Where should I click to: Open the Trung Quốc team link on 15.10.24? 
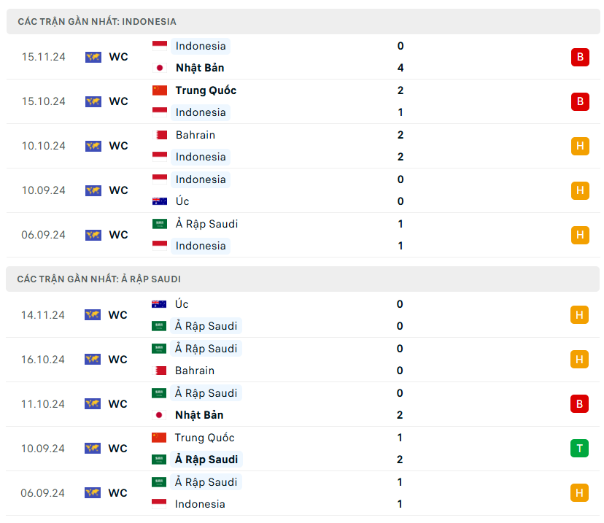click(x=206, y=90)
